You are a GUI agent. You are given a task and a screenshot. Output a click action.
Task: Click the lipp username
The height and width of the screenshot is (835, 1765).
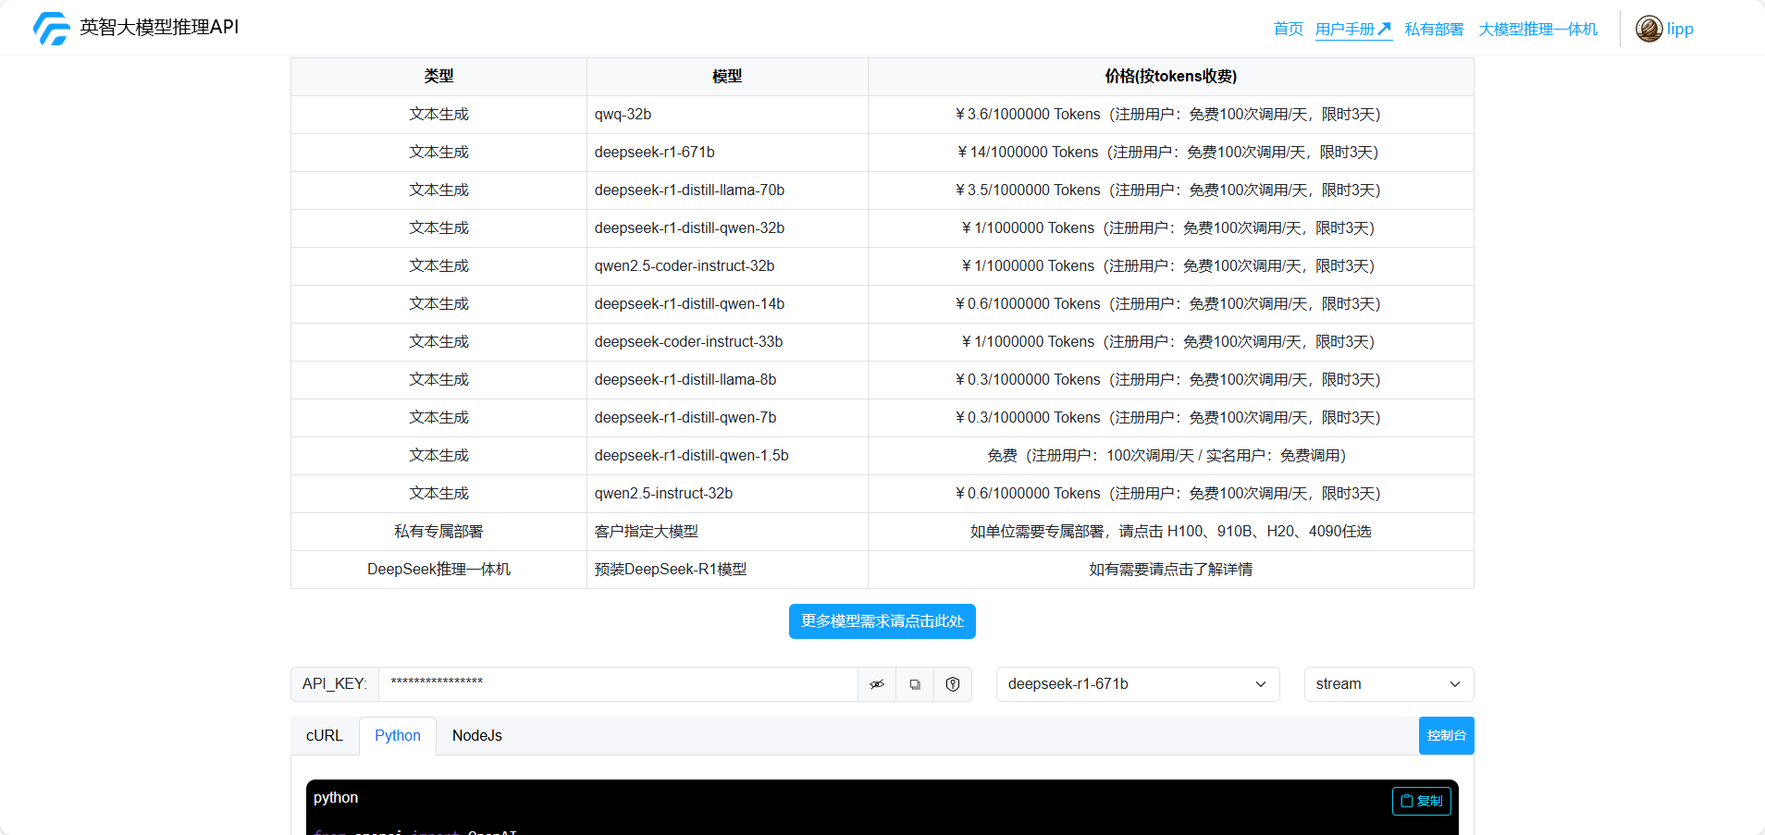[x=1680, y=29]
